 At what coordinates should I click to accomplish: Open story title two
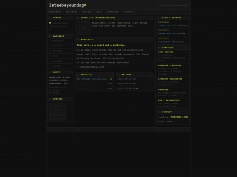[127, 83]
